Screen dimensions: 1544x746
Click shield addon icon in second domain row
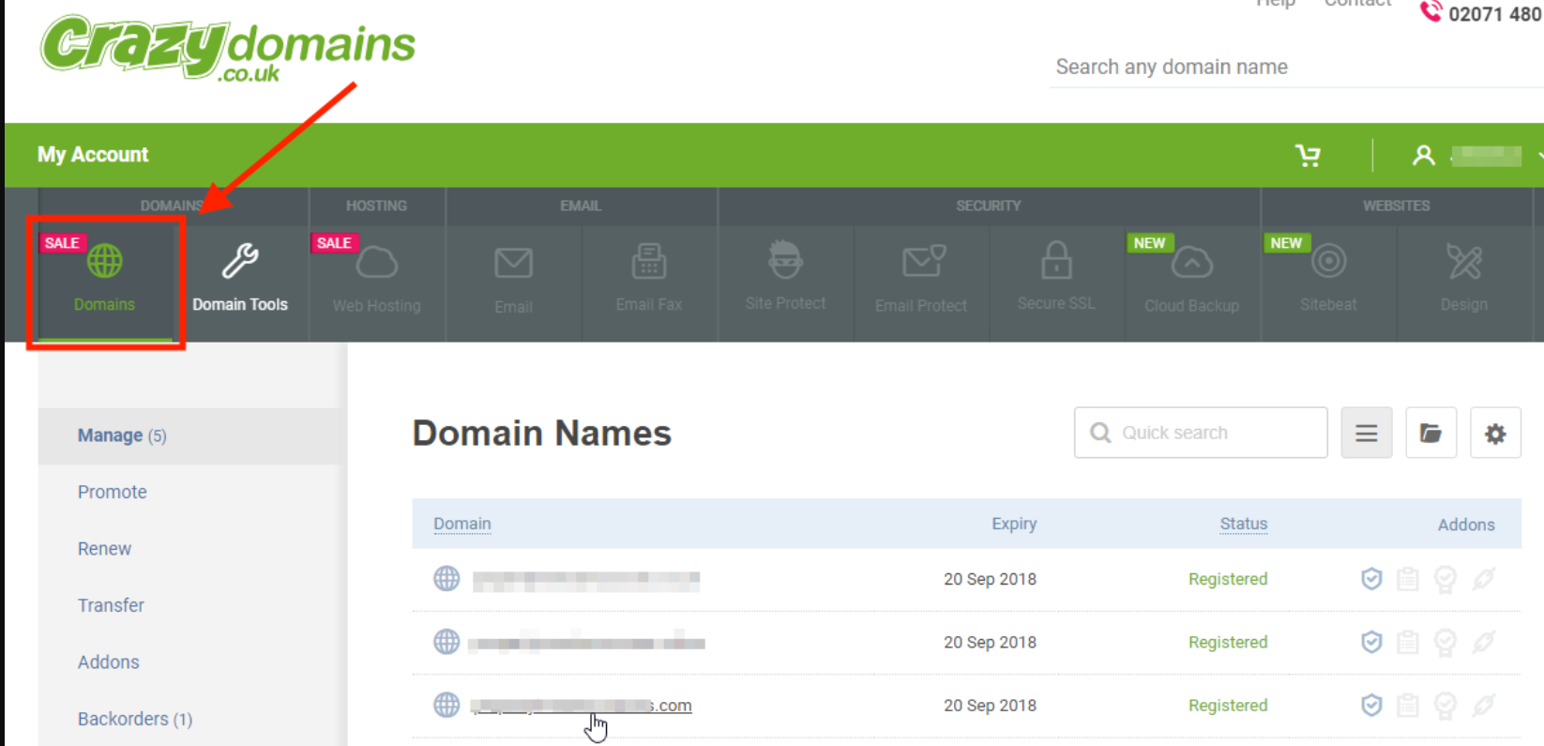tap(1371, 642)
